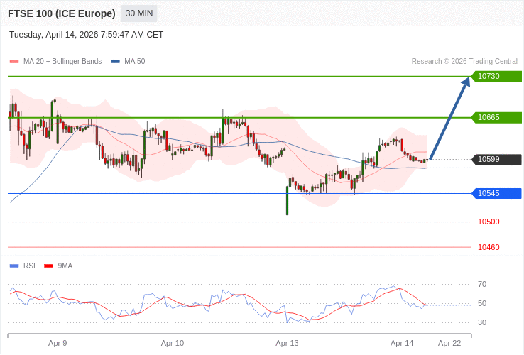Click the Apr 14 date axis label
The height and width of the screenshot is (355, 524).
[402, 344]
